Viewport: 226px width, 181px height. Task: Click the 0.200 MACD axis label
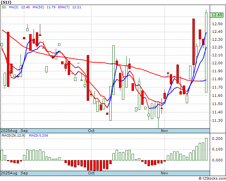click(217, 139)
